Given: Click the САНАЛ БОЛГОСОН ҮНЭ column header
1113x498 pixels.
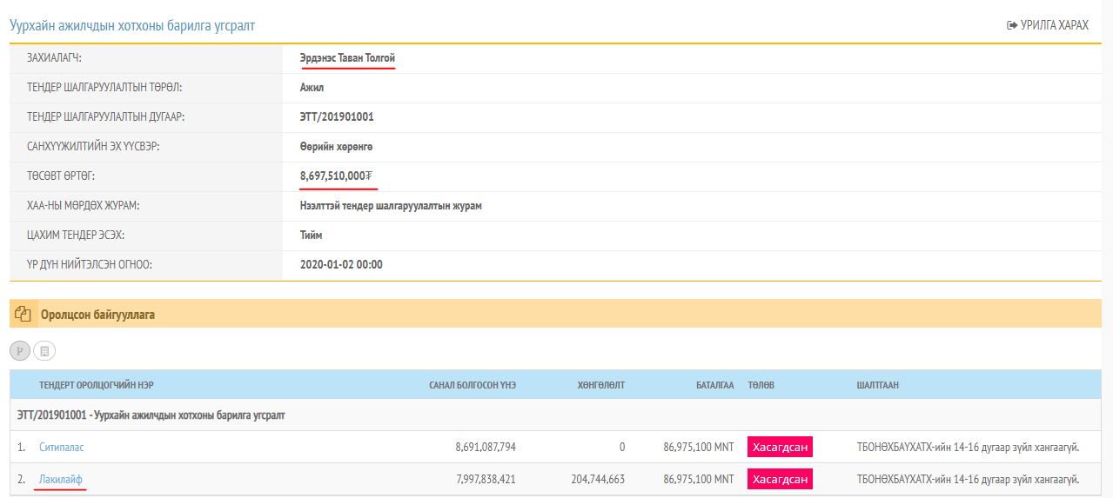Looking at the screenshot, I should [x=472, y=385].
